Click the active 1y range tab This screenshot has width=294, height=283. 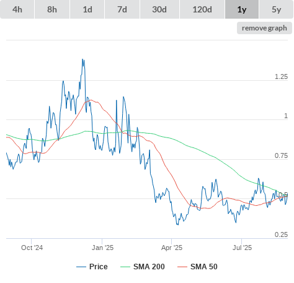242,9
